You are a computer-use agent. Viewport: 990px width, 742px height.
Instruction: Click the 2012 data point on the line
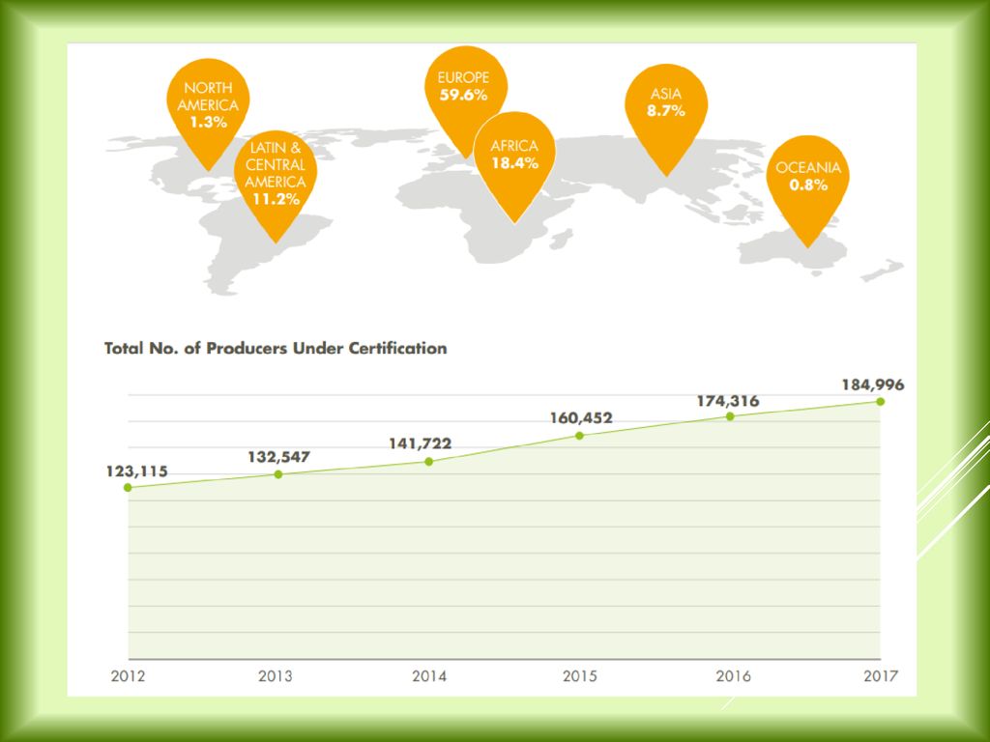[x=128, y=487]
